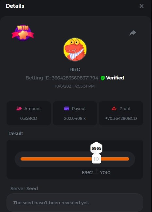Click the white slider handle on result bar
This screenshot has width=152, height=212.
[x=96, y=159]
